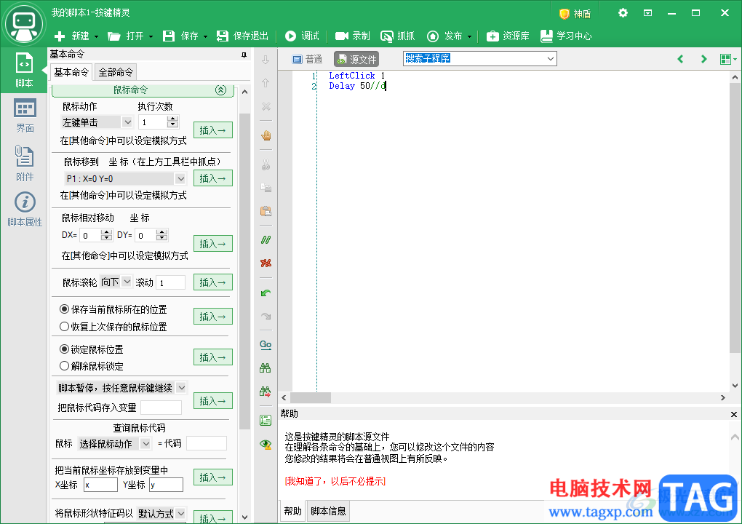Screen dimensions: 742x524
Task: Select 保存当前鼠标所在的位置 radio option
Action: click(113, 309)
